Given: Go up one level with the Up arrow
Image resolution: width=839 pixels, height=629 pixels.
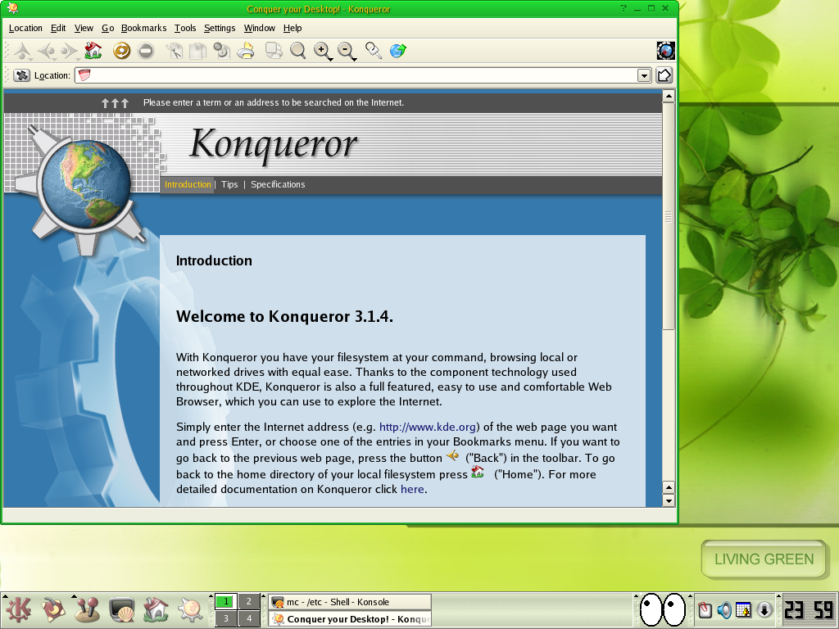Looking at the screenshot, I should point(22,51).
